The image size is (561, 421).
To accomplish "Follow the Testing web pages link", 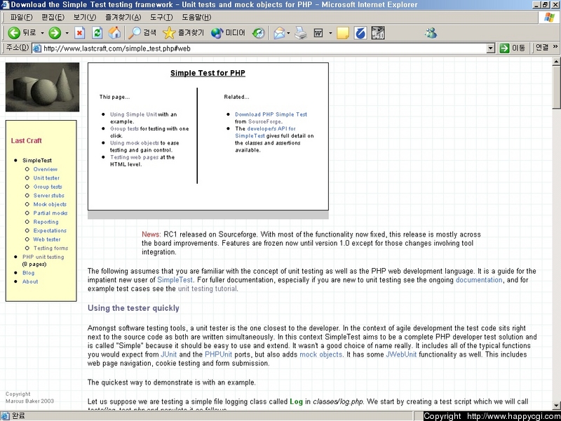I will (134, 157).
